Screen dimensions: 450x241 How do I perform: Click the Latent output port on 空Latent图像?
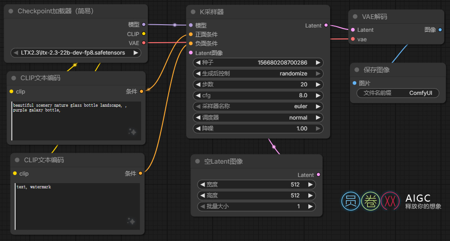tap(318, 175)
